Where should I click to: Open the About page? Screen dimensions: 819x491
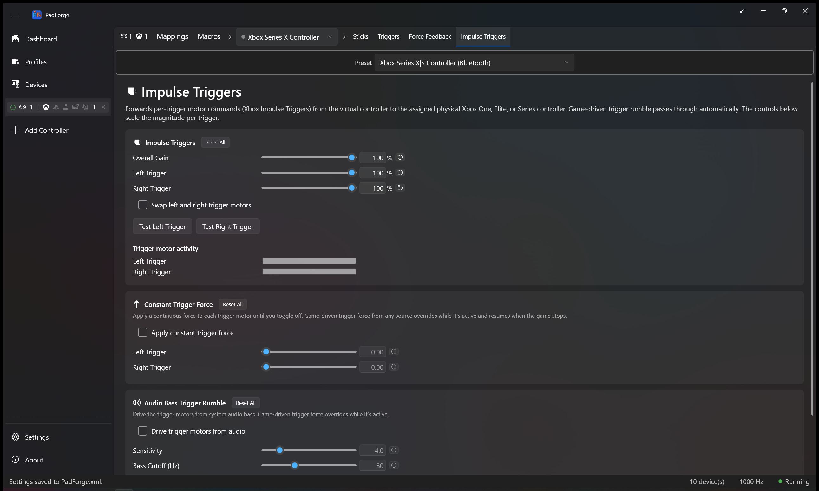tap(58, 460)
